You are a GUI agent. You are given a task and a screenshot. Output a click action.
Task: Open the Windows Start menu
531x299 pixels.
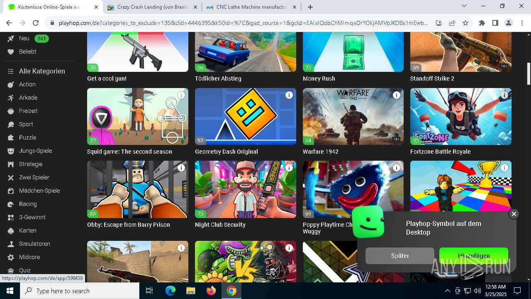point(10,291)
